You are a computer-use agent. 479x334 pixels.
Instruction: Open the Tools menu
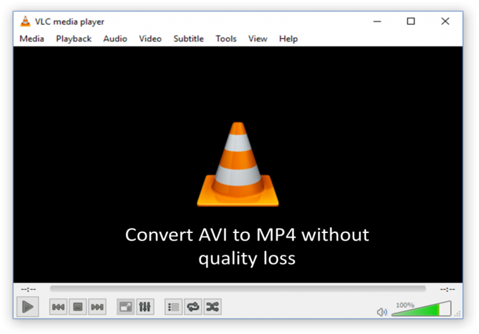[226, 39]
